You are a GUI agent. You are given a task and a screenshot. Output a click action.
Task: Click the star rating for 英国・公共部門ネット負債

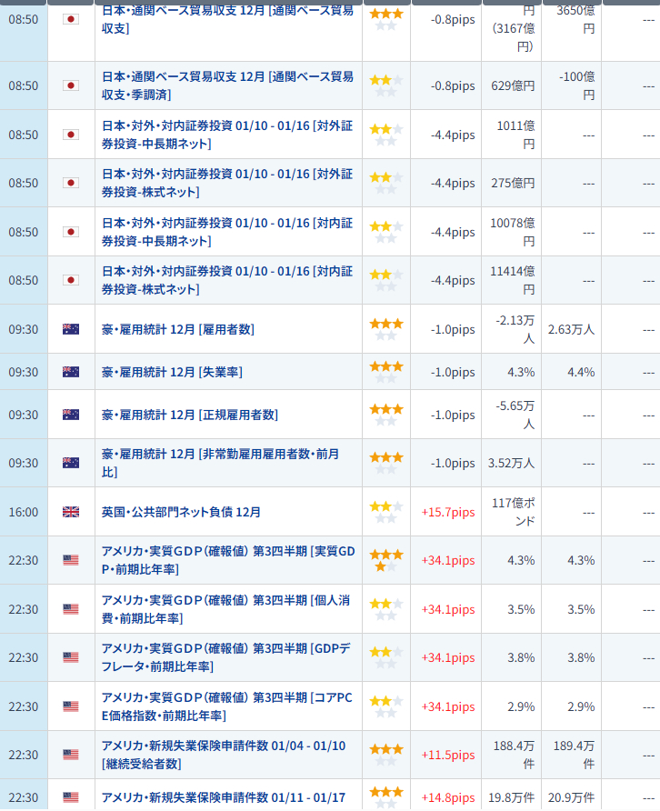click(385, 512)
